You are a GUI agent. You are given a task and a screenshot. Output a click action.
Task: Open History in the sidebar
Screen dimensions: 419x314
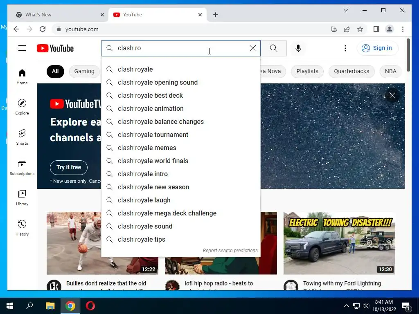click(22, 228)
